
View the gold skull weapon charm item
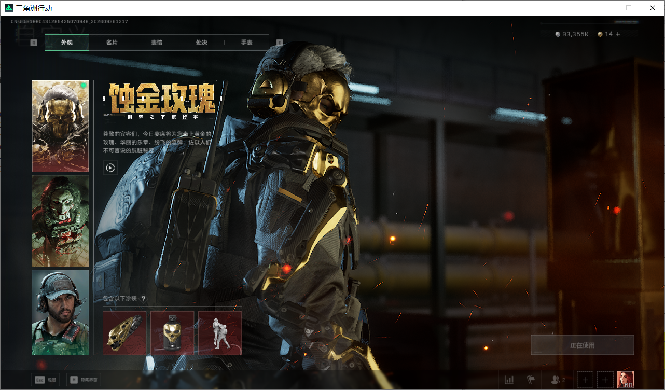124,333
